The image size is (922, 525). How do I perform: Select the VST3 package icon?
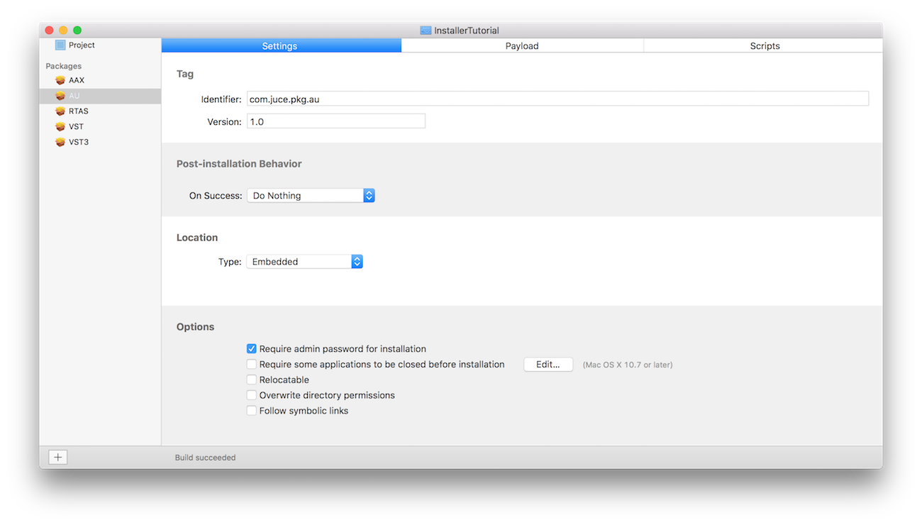(x=60, y=143)
